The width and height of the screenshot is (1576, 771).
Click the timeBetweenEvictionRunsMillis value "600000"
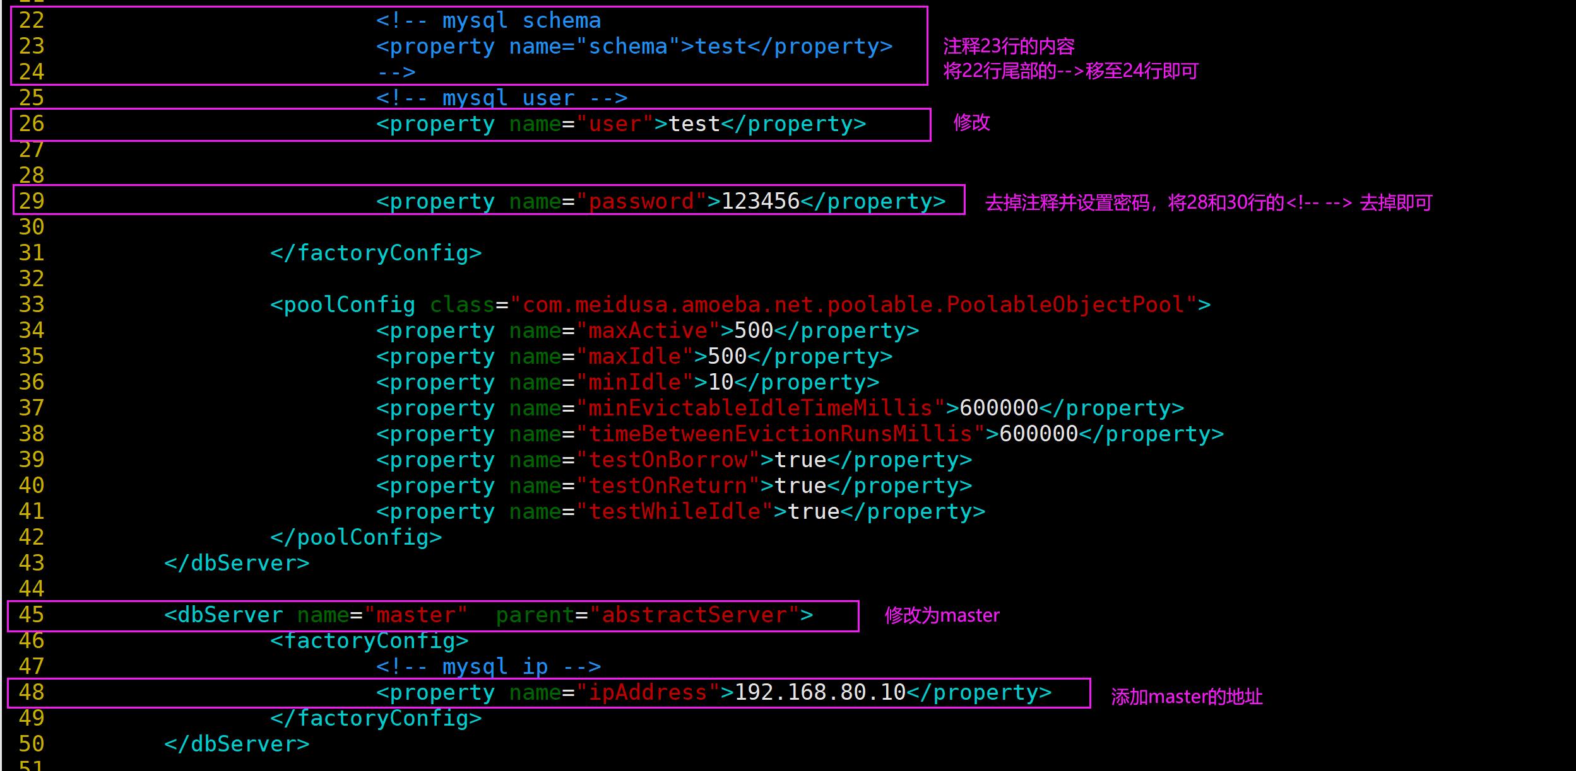(x=1039, y=434)
